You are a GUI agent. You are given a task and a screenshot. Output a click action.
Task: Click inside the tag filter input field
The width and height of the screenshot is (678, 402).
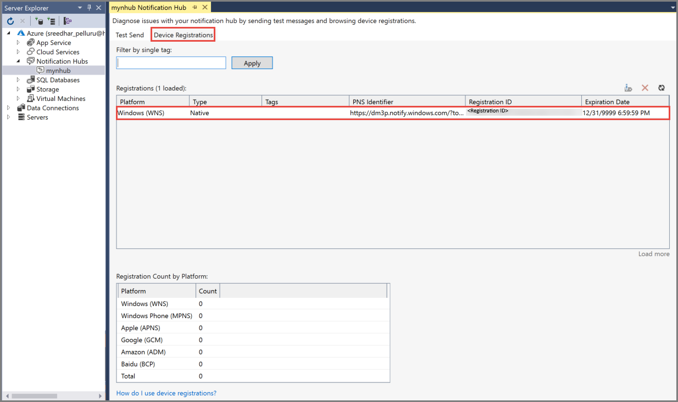(x=170, y=63)
